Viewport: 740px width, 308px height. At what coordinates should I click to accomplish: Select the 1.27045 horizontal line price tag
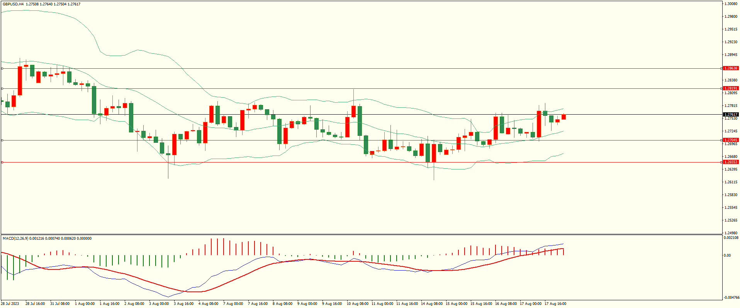731,140
